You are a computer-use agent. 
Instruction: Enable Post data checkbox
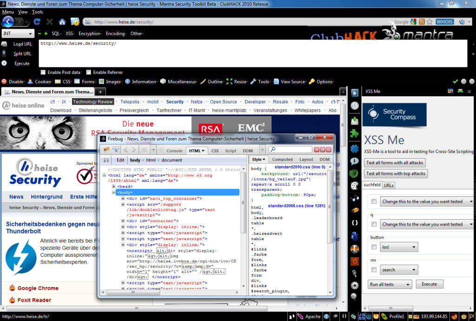[43, 72]
